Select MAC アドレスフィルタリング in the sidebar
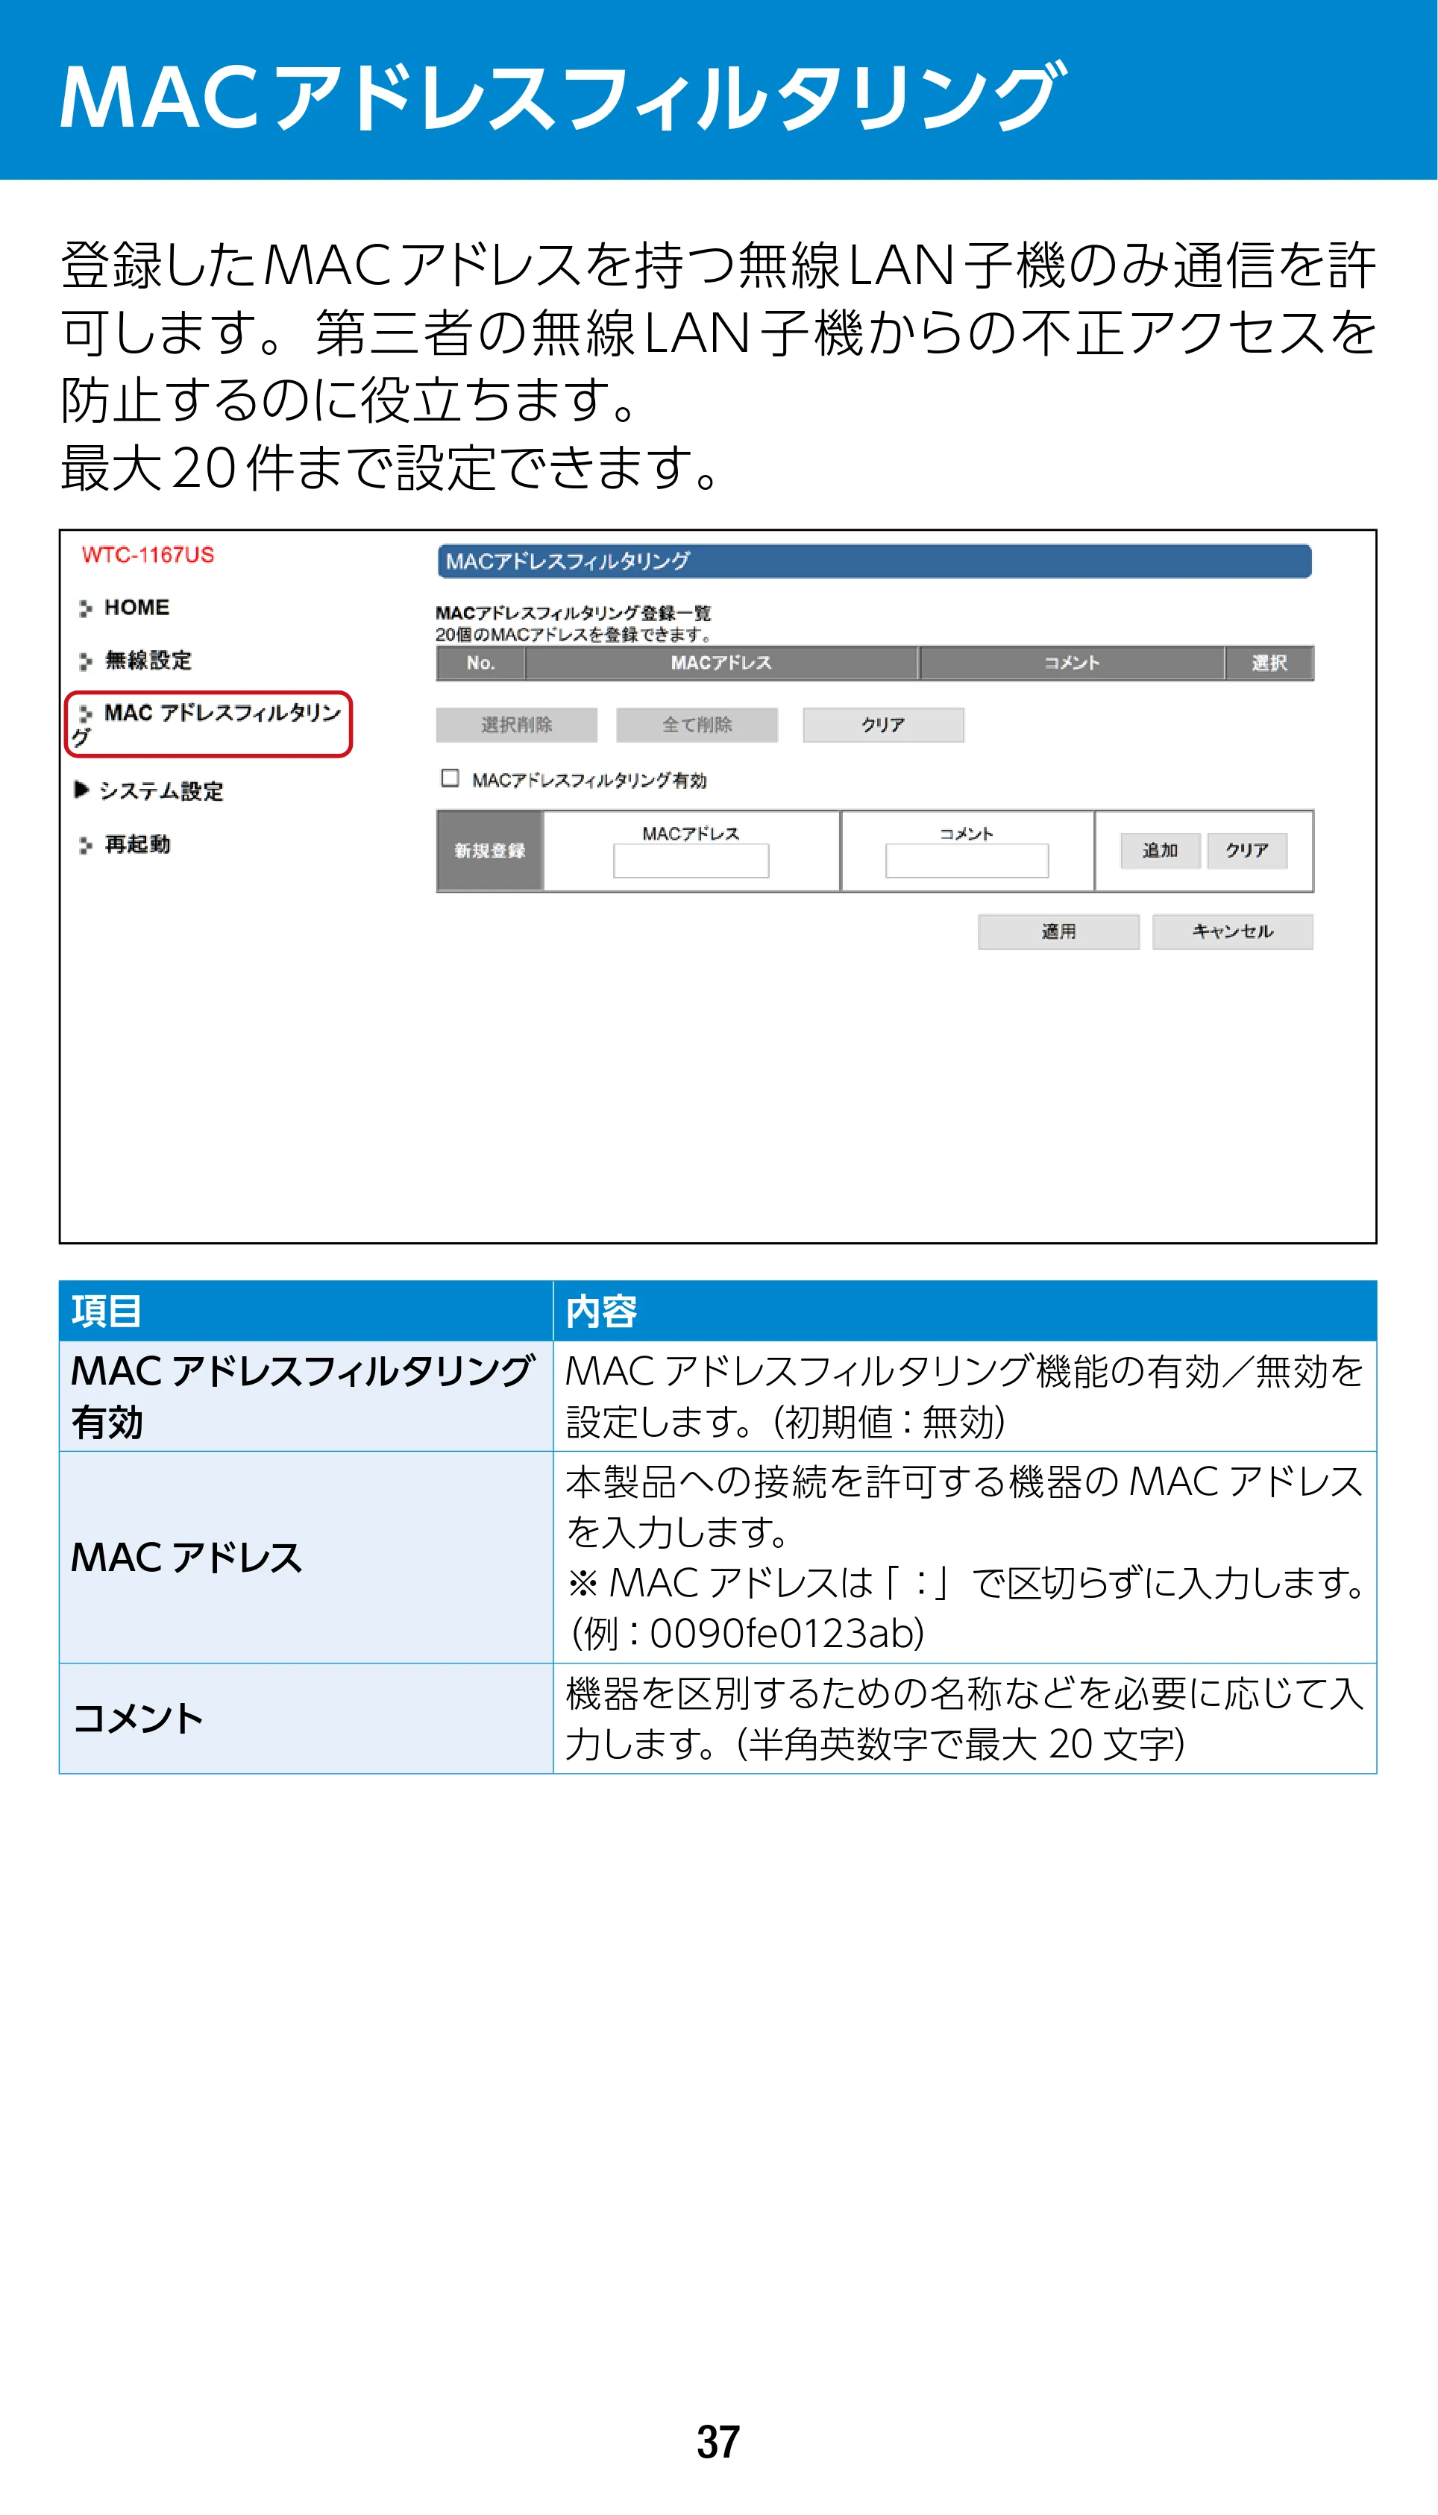This screenshot has height=2515, width=1438. pyautogui.click(x=208, y=725)
